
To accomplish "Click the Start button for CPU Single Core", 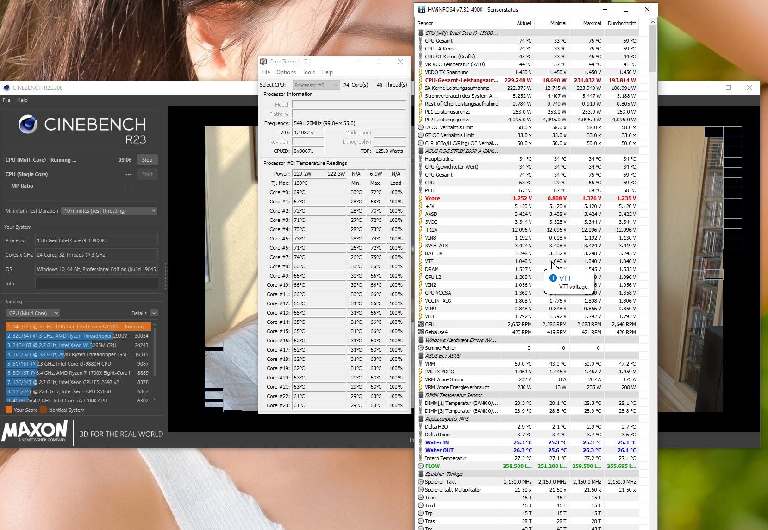I will (147, 174).
